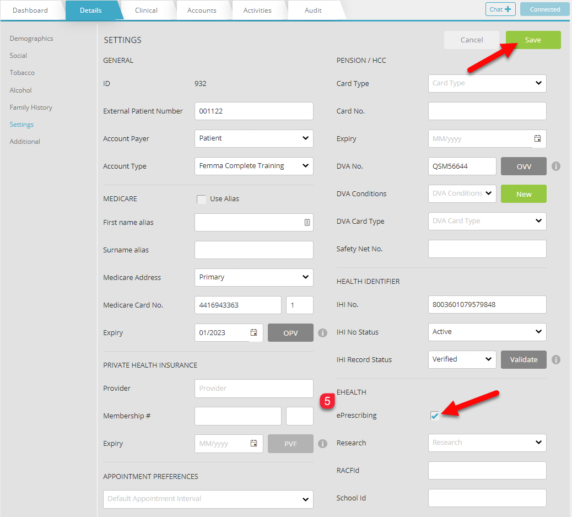Run OPV Medicare verification

(290, 333)
